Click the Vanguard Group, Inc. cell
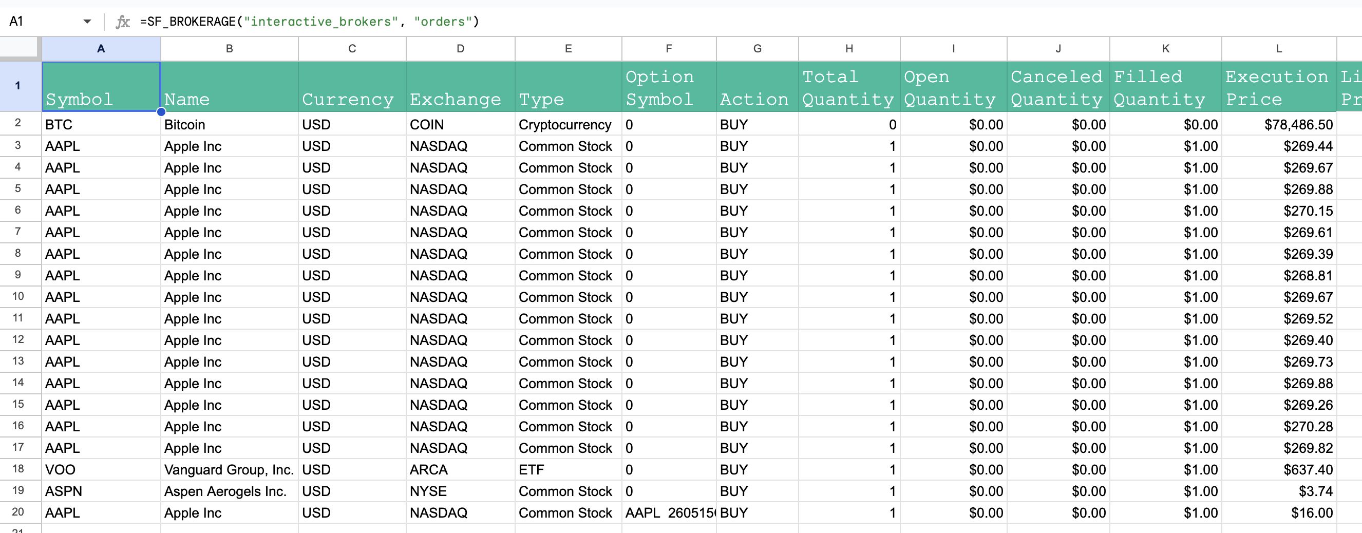 [230, 469]
